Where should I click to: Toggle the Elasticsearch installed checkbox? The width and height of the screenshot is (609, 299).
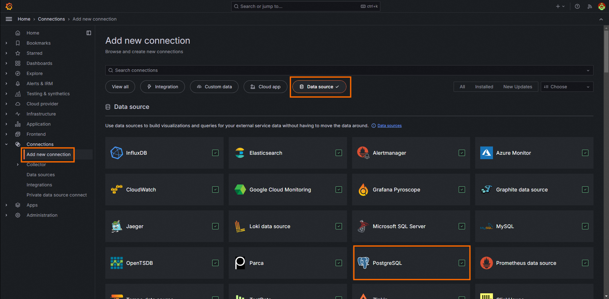point(339,153)
